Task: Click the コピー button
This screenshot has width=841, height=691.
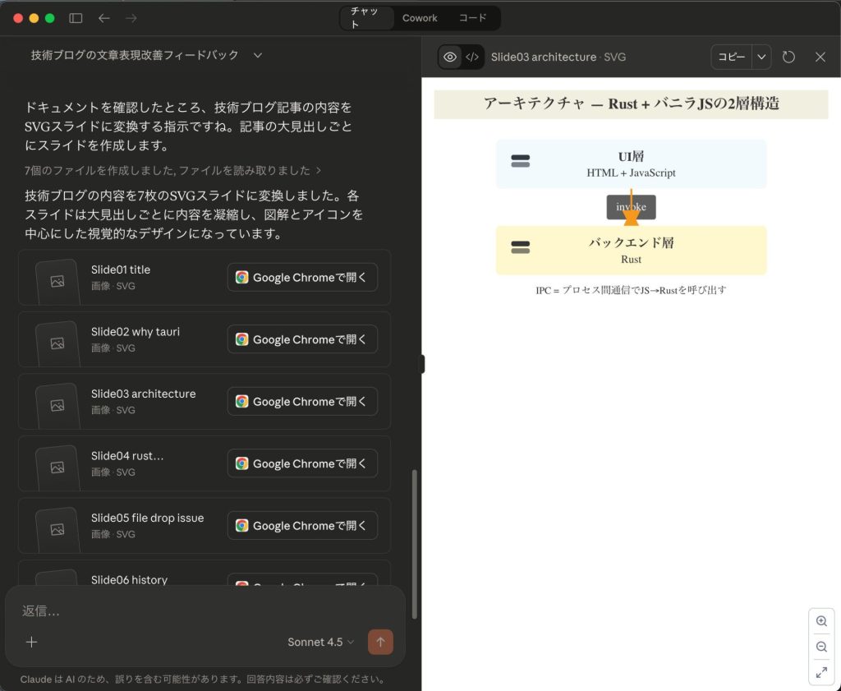Action: pos(731,57)
